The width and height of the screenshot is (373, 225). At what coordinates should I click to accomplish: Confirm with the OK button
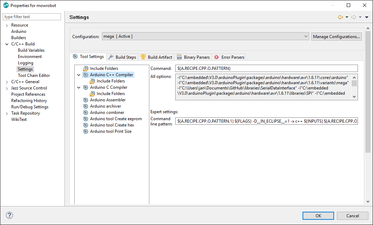click(318, 216)
